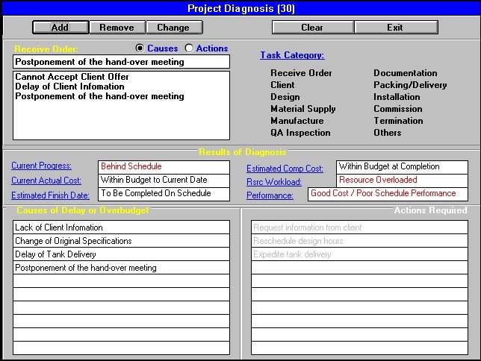Choose the Material Supply task category
Viewport: 481px width, 361px height.
click(x=302, y=109)
